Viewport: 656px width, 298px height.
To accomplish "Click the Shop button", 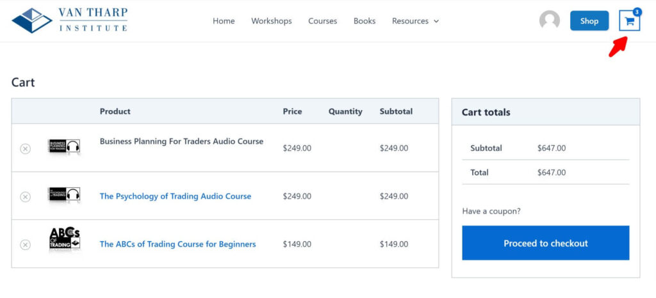I will pyautogui.click(x=589, y=21).
